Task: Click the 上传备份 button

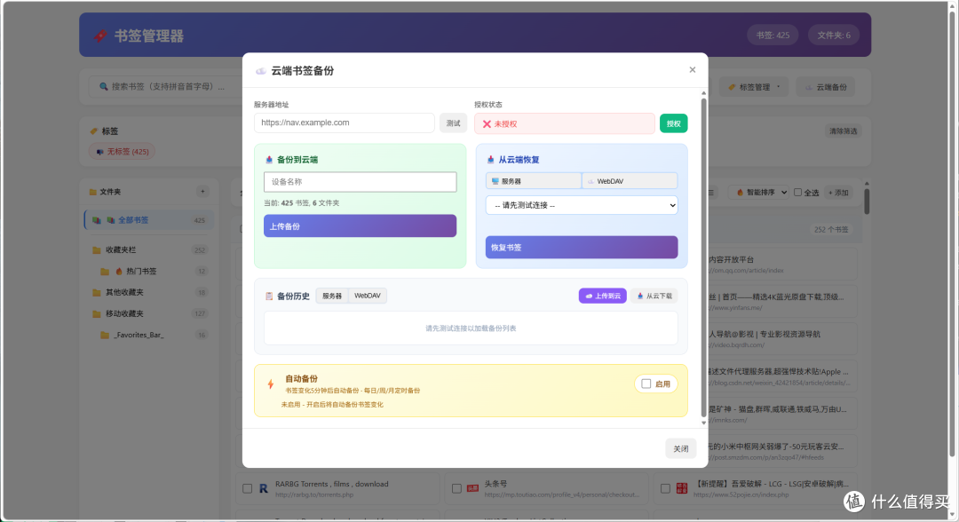Action: [x=361, y=226]
